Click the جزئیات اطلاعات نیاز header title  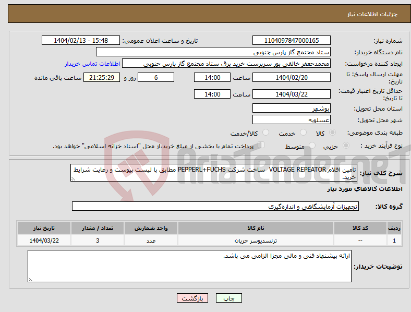(372, 14)
